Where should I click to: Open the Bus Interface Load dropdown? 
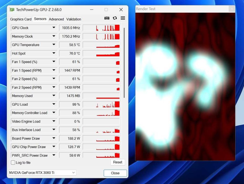pos(54,130)
